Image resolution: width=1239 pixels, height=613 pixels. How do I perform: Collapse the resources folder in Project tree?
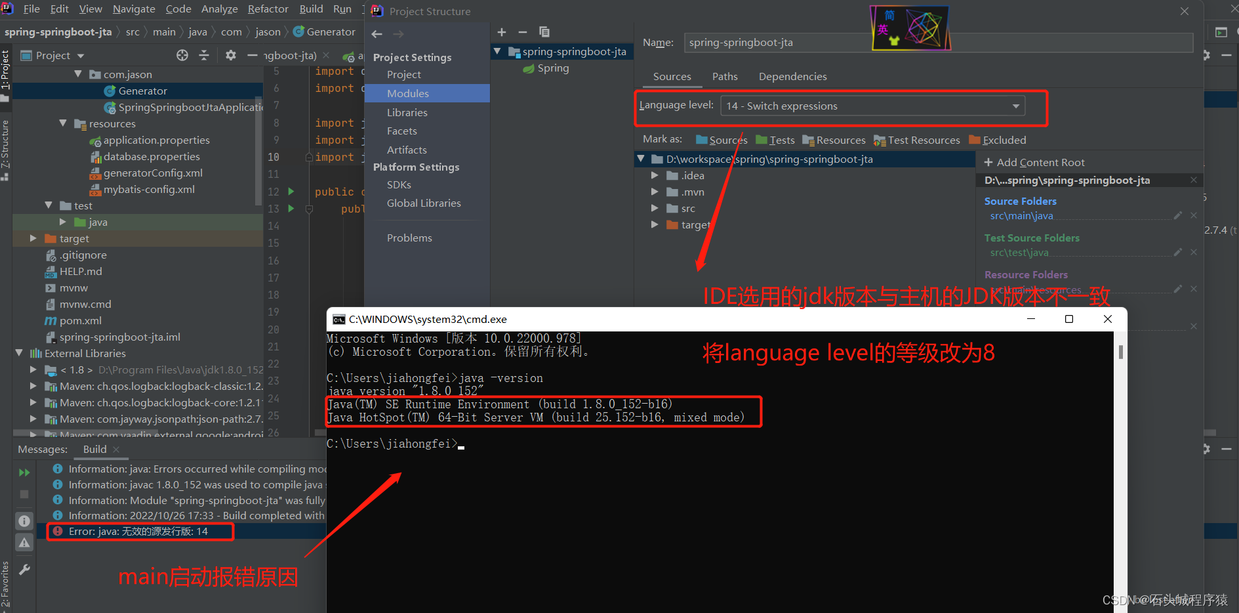62,123
